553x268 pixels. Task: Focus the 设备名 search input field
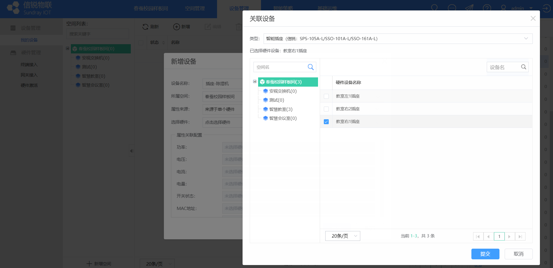(504, 67)
